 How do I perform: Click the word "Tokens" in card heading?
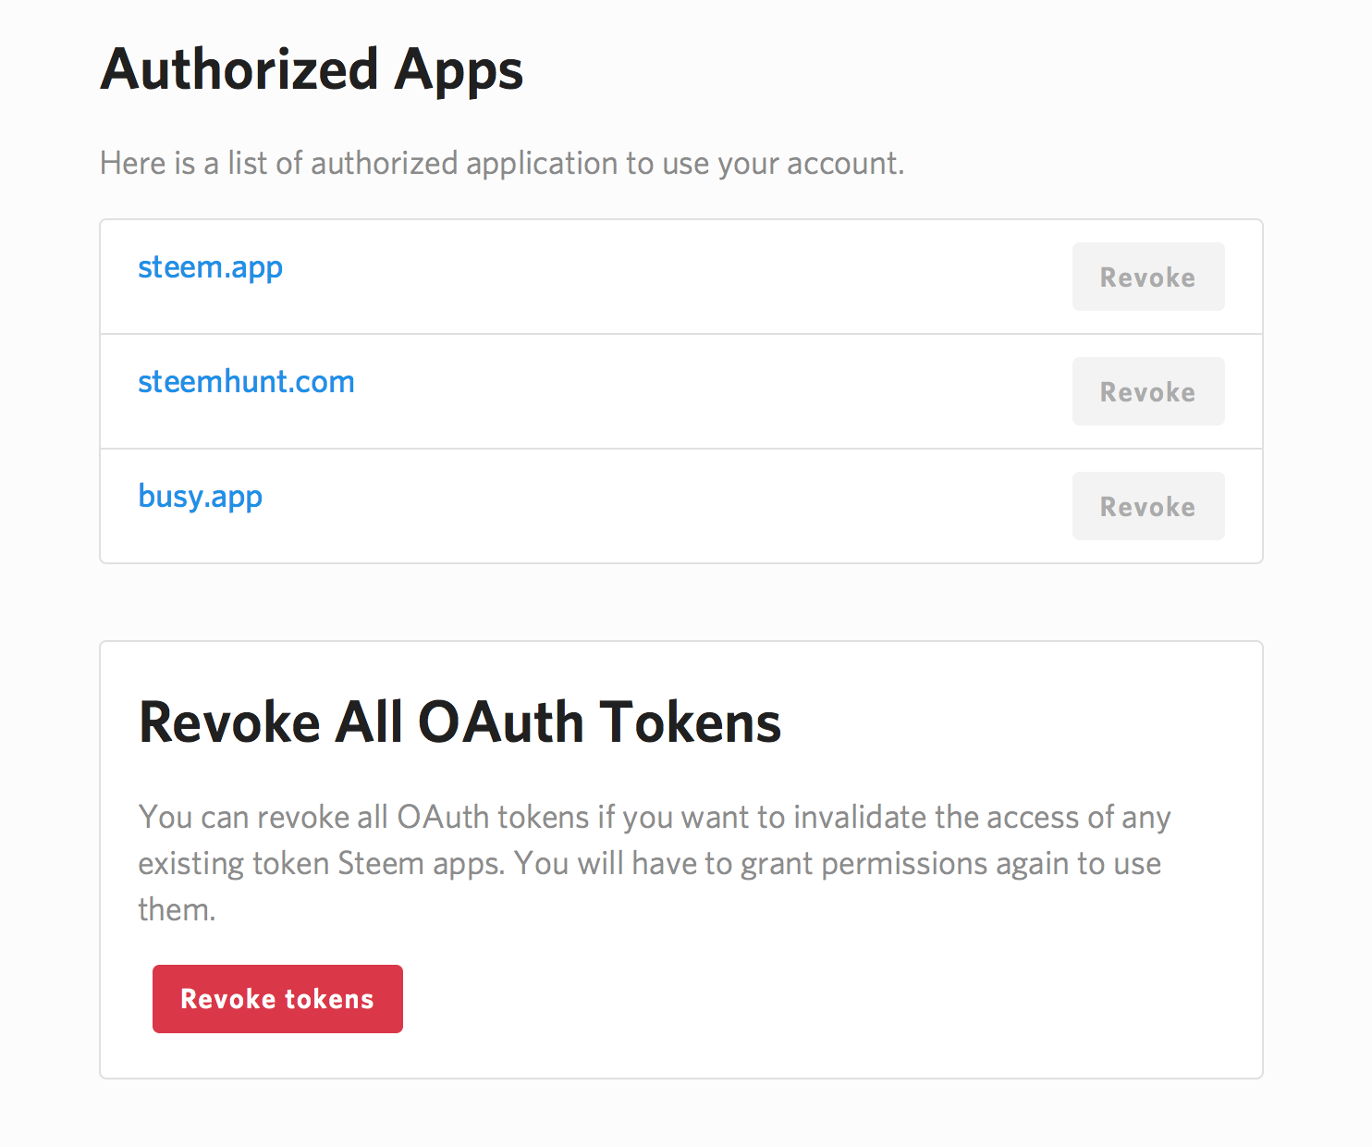(x=690, y=722)
